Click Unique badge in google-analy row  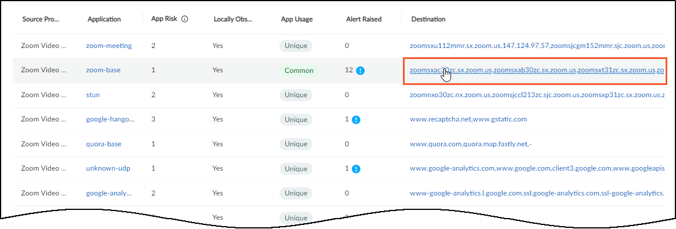(296, 194)
